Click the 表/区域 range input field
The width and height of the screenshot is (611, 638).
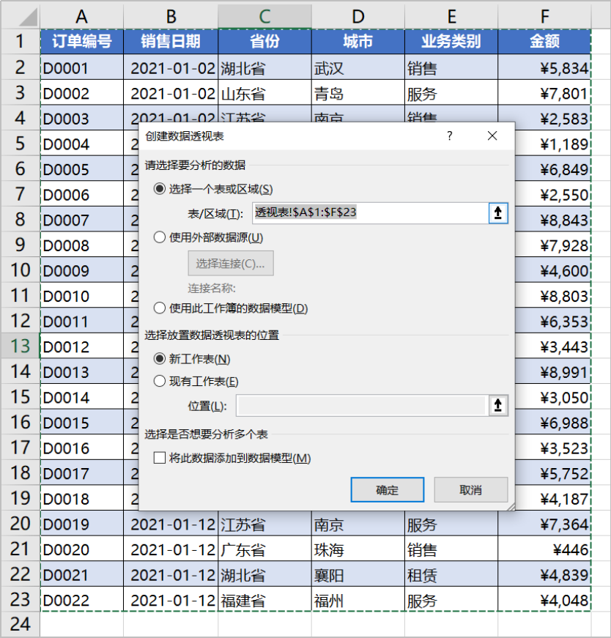click(369, 213)
